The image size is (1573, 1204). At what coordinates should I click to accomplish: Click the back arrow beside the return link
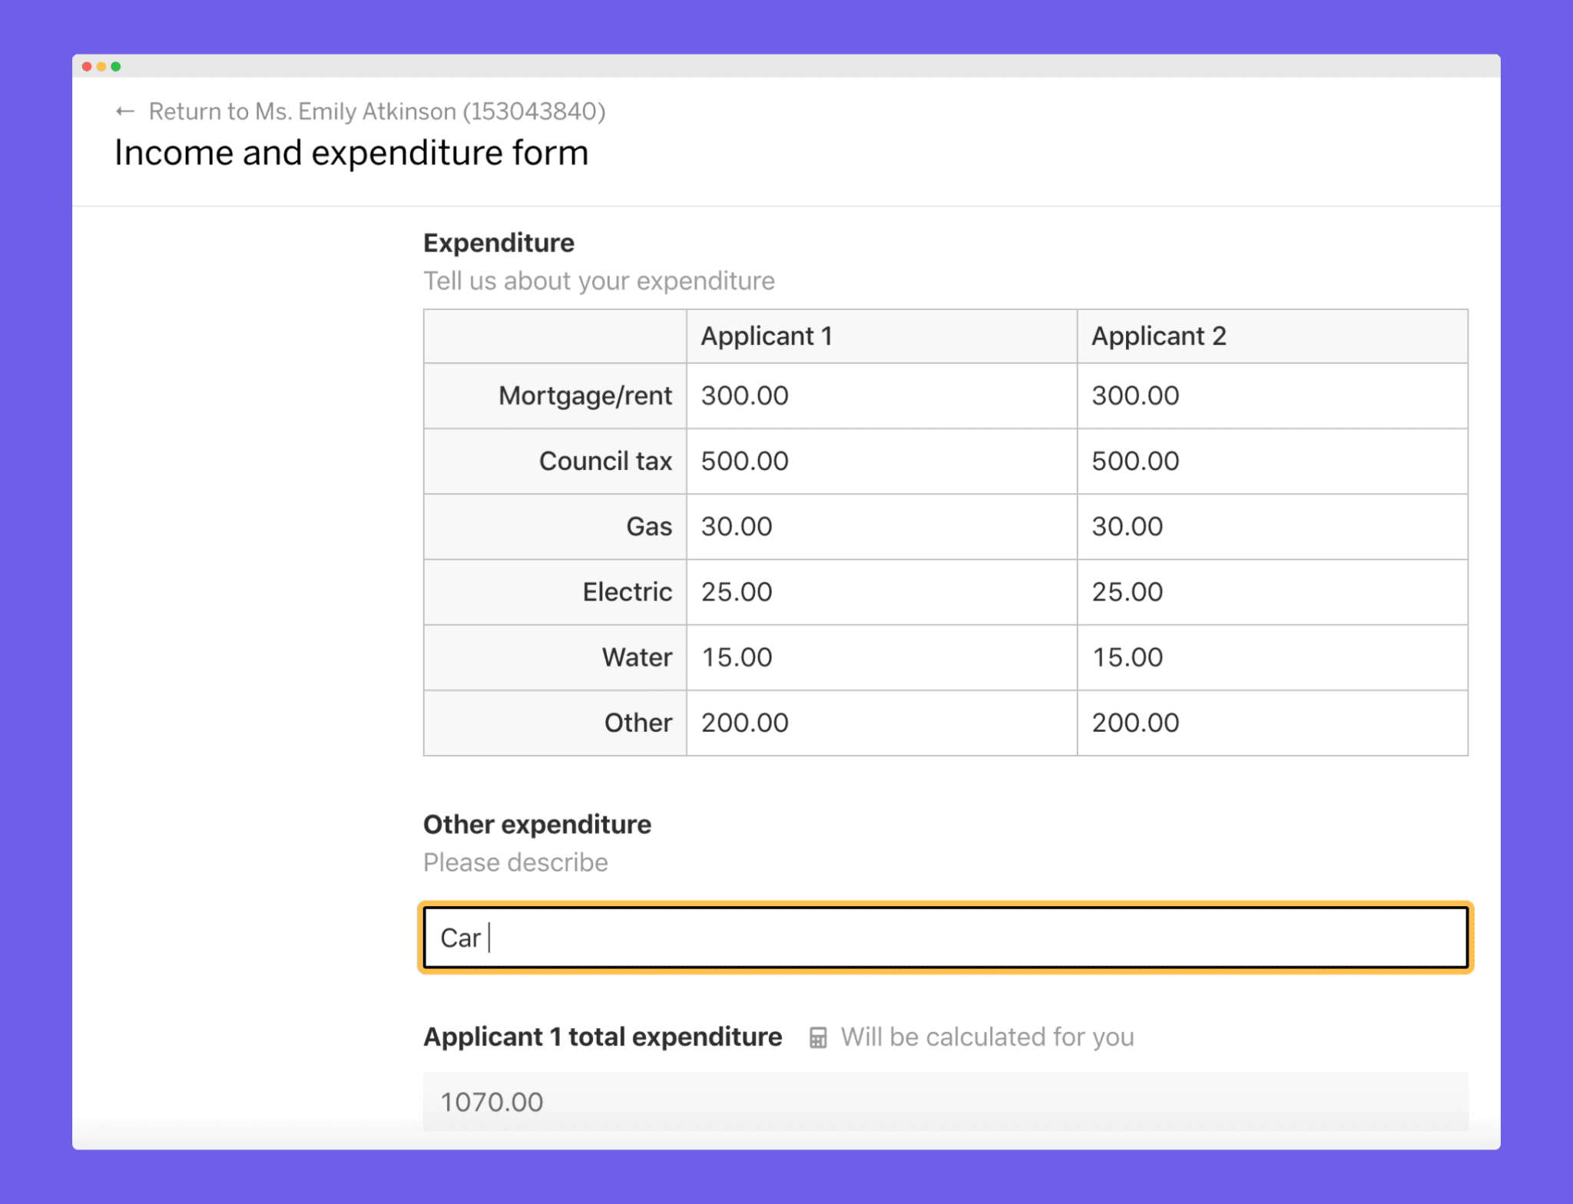point(125,111)
